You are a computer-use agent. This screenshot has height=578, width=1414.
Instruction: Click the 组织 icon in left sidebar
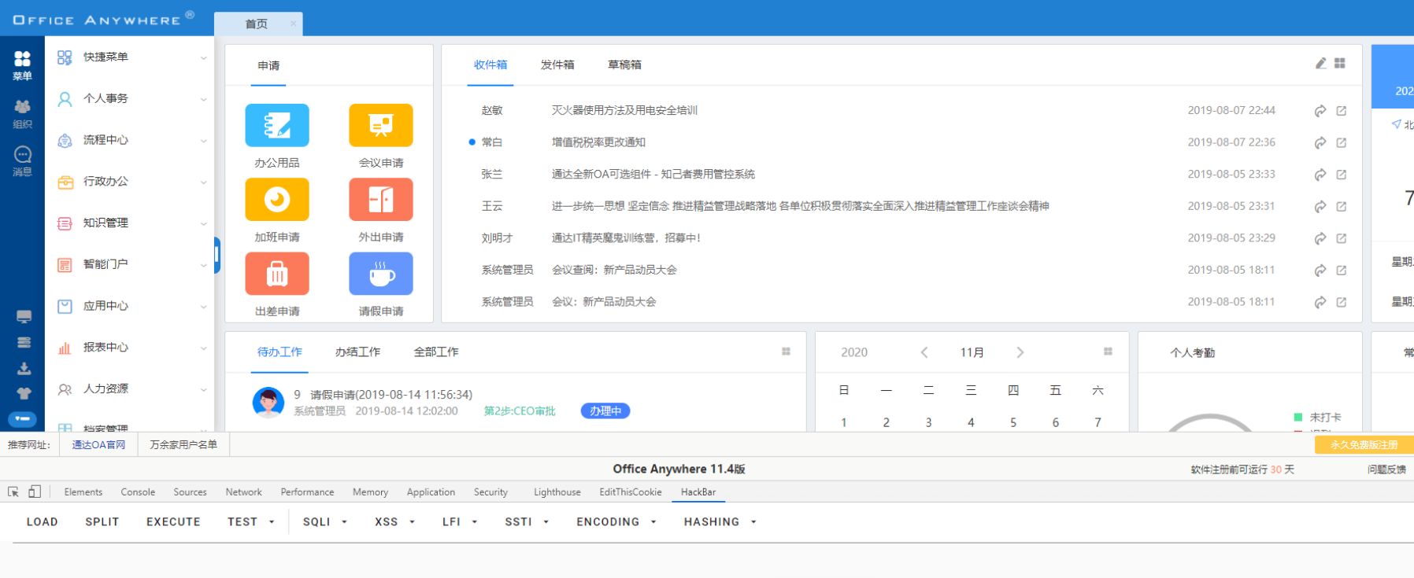tap(23, 113)
